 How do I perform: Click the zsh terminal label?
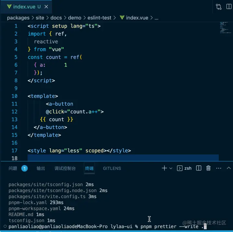point(188,168)
